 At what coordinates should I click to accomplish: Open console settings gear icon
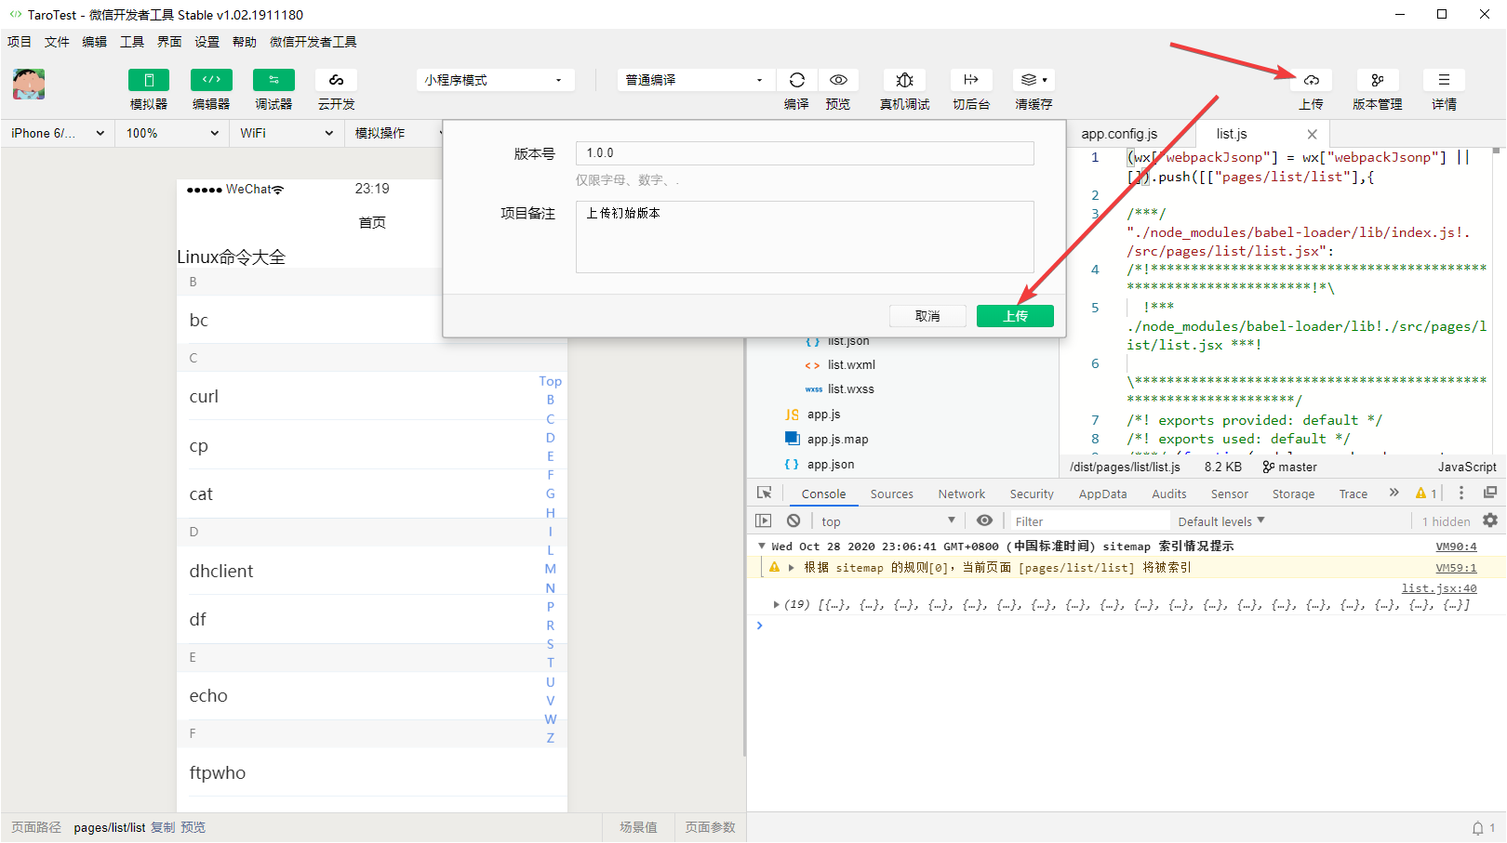tap(1490, 520)
